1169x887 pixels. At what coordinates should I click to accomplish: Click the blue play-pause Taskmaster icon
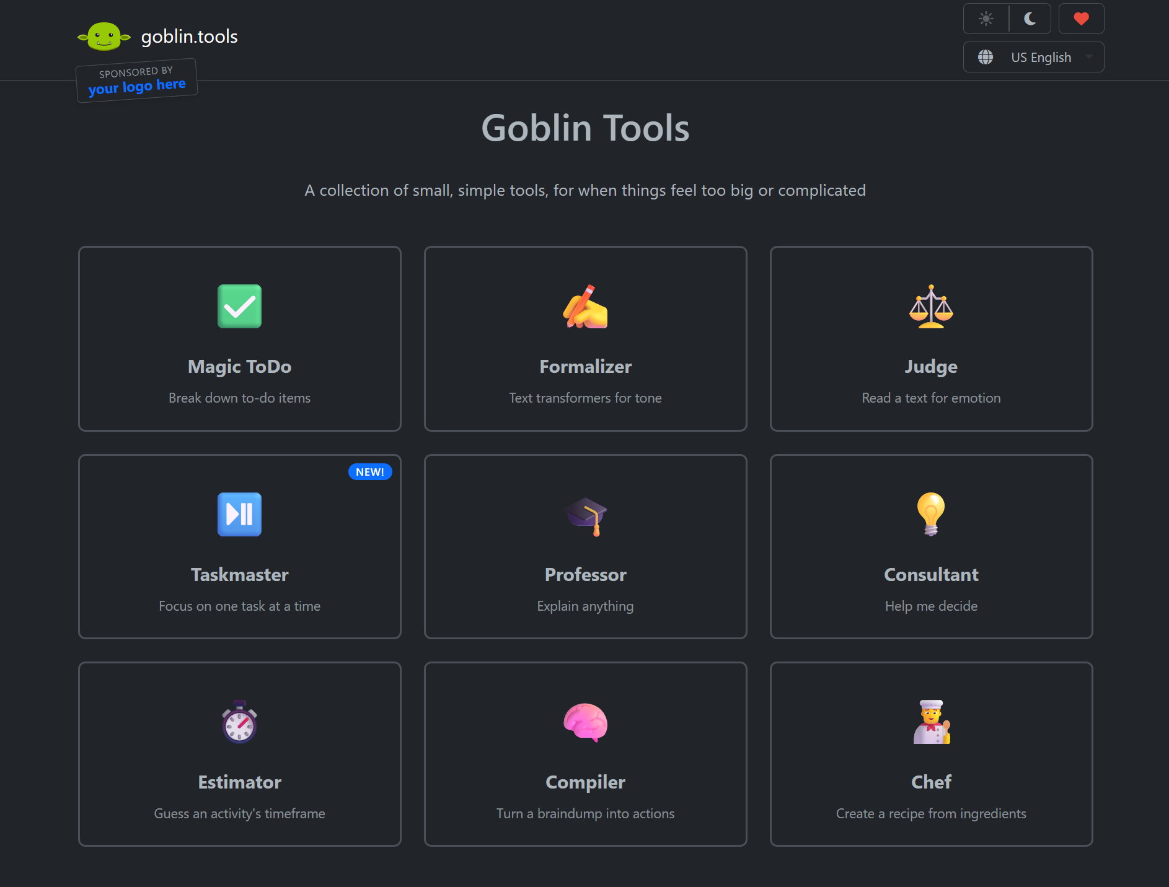click(x=239, y=514)
